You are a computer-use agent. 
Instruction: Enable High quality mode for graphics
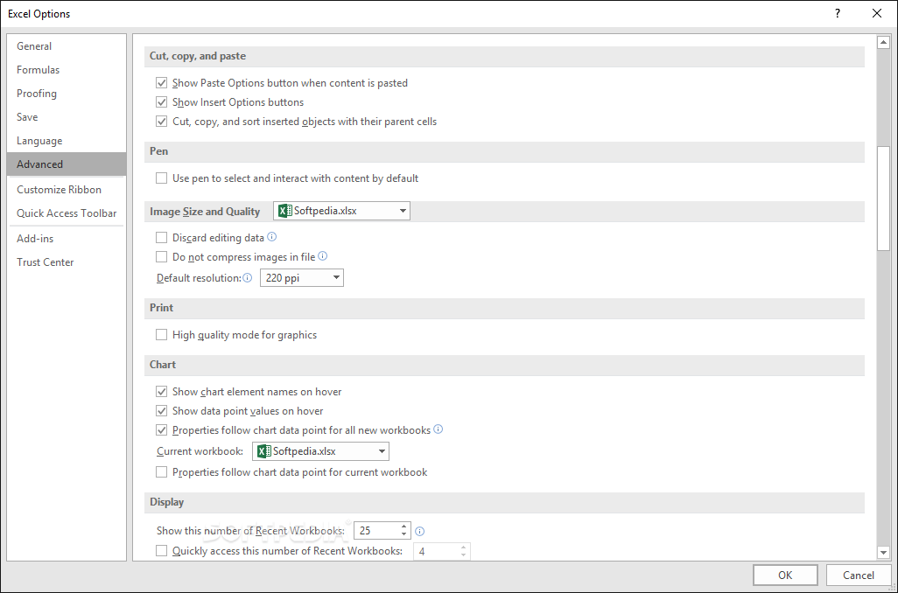pos(162,334)
